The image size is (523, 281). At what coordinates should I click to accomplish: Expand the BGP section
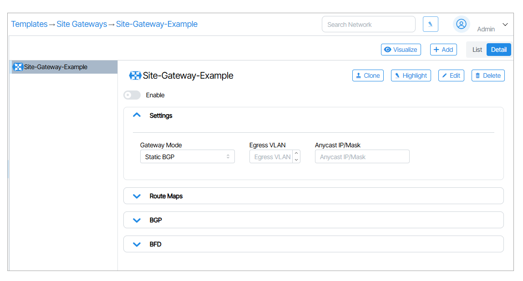tap(137, 220)
